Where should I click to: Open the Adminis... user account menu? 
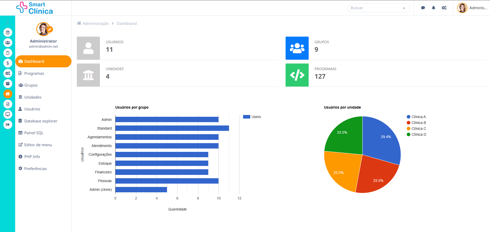(x=472, y=8)
